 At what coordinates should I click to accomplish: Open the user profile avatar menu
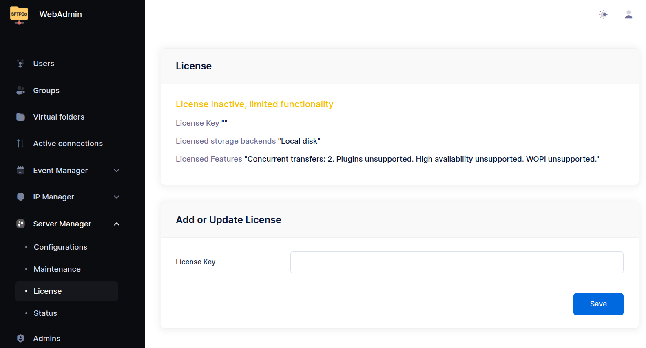(x=628, y=15)
